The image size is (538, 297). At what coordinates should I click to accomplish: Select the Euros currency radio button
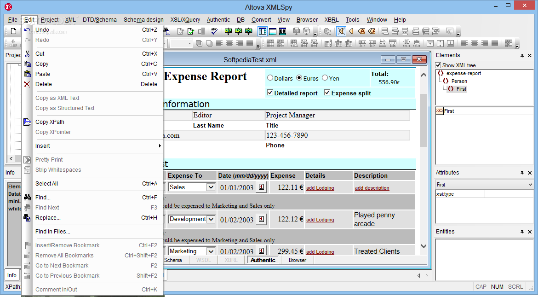click(299, 78)
